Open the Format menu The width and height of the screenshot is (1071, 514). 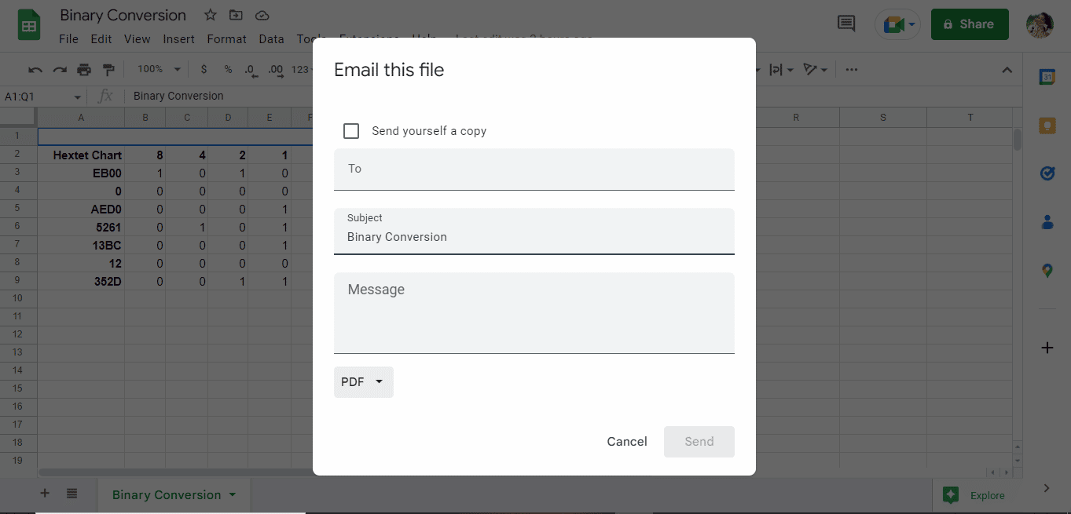coord(226,38)
